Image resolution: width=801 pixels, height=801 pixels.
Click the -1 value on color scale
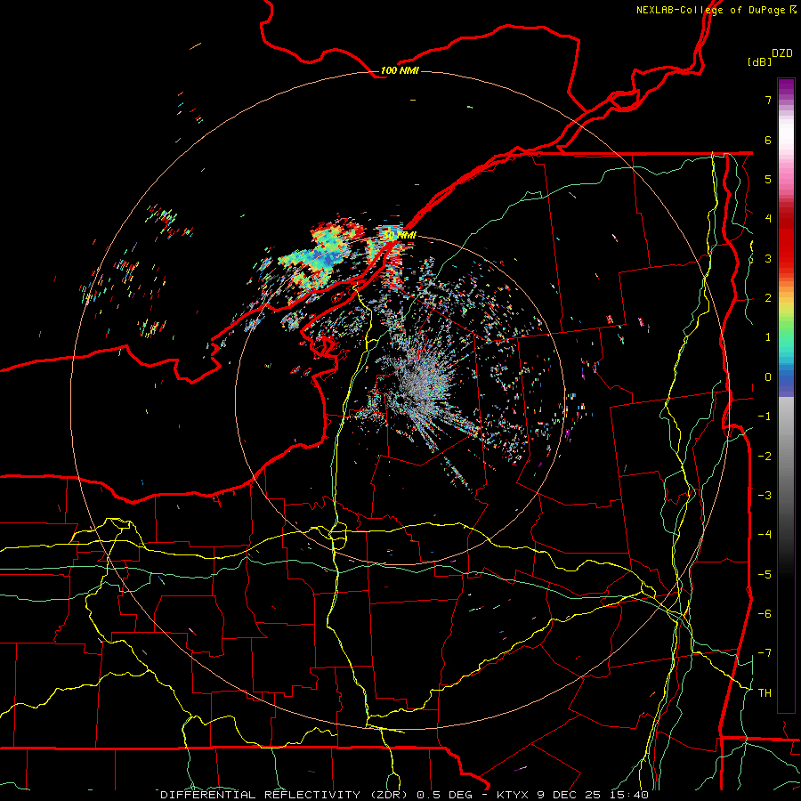tap(765, 417)
